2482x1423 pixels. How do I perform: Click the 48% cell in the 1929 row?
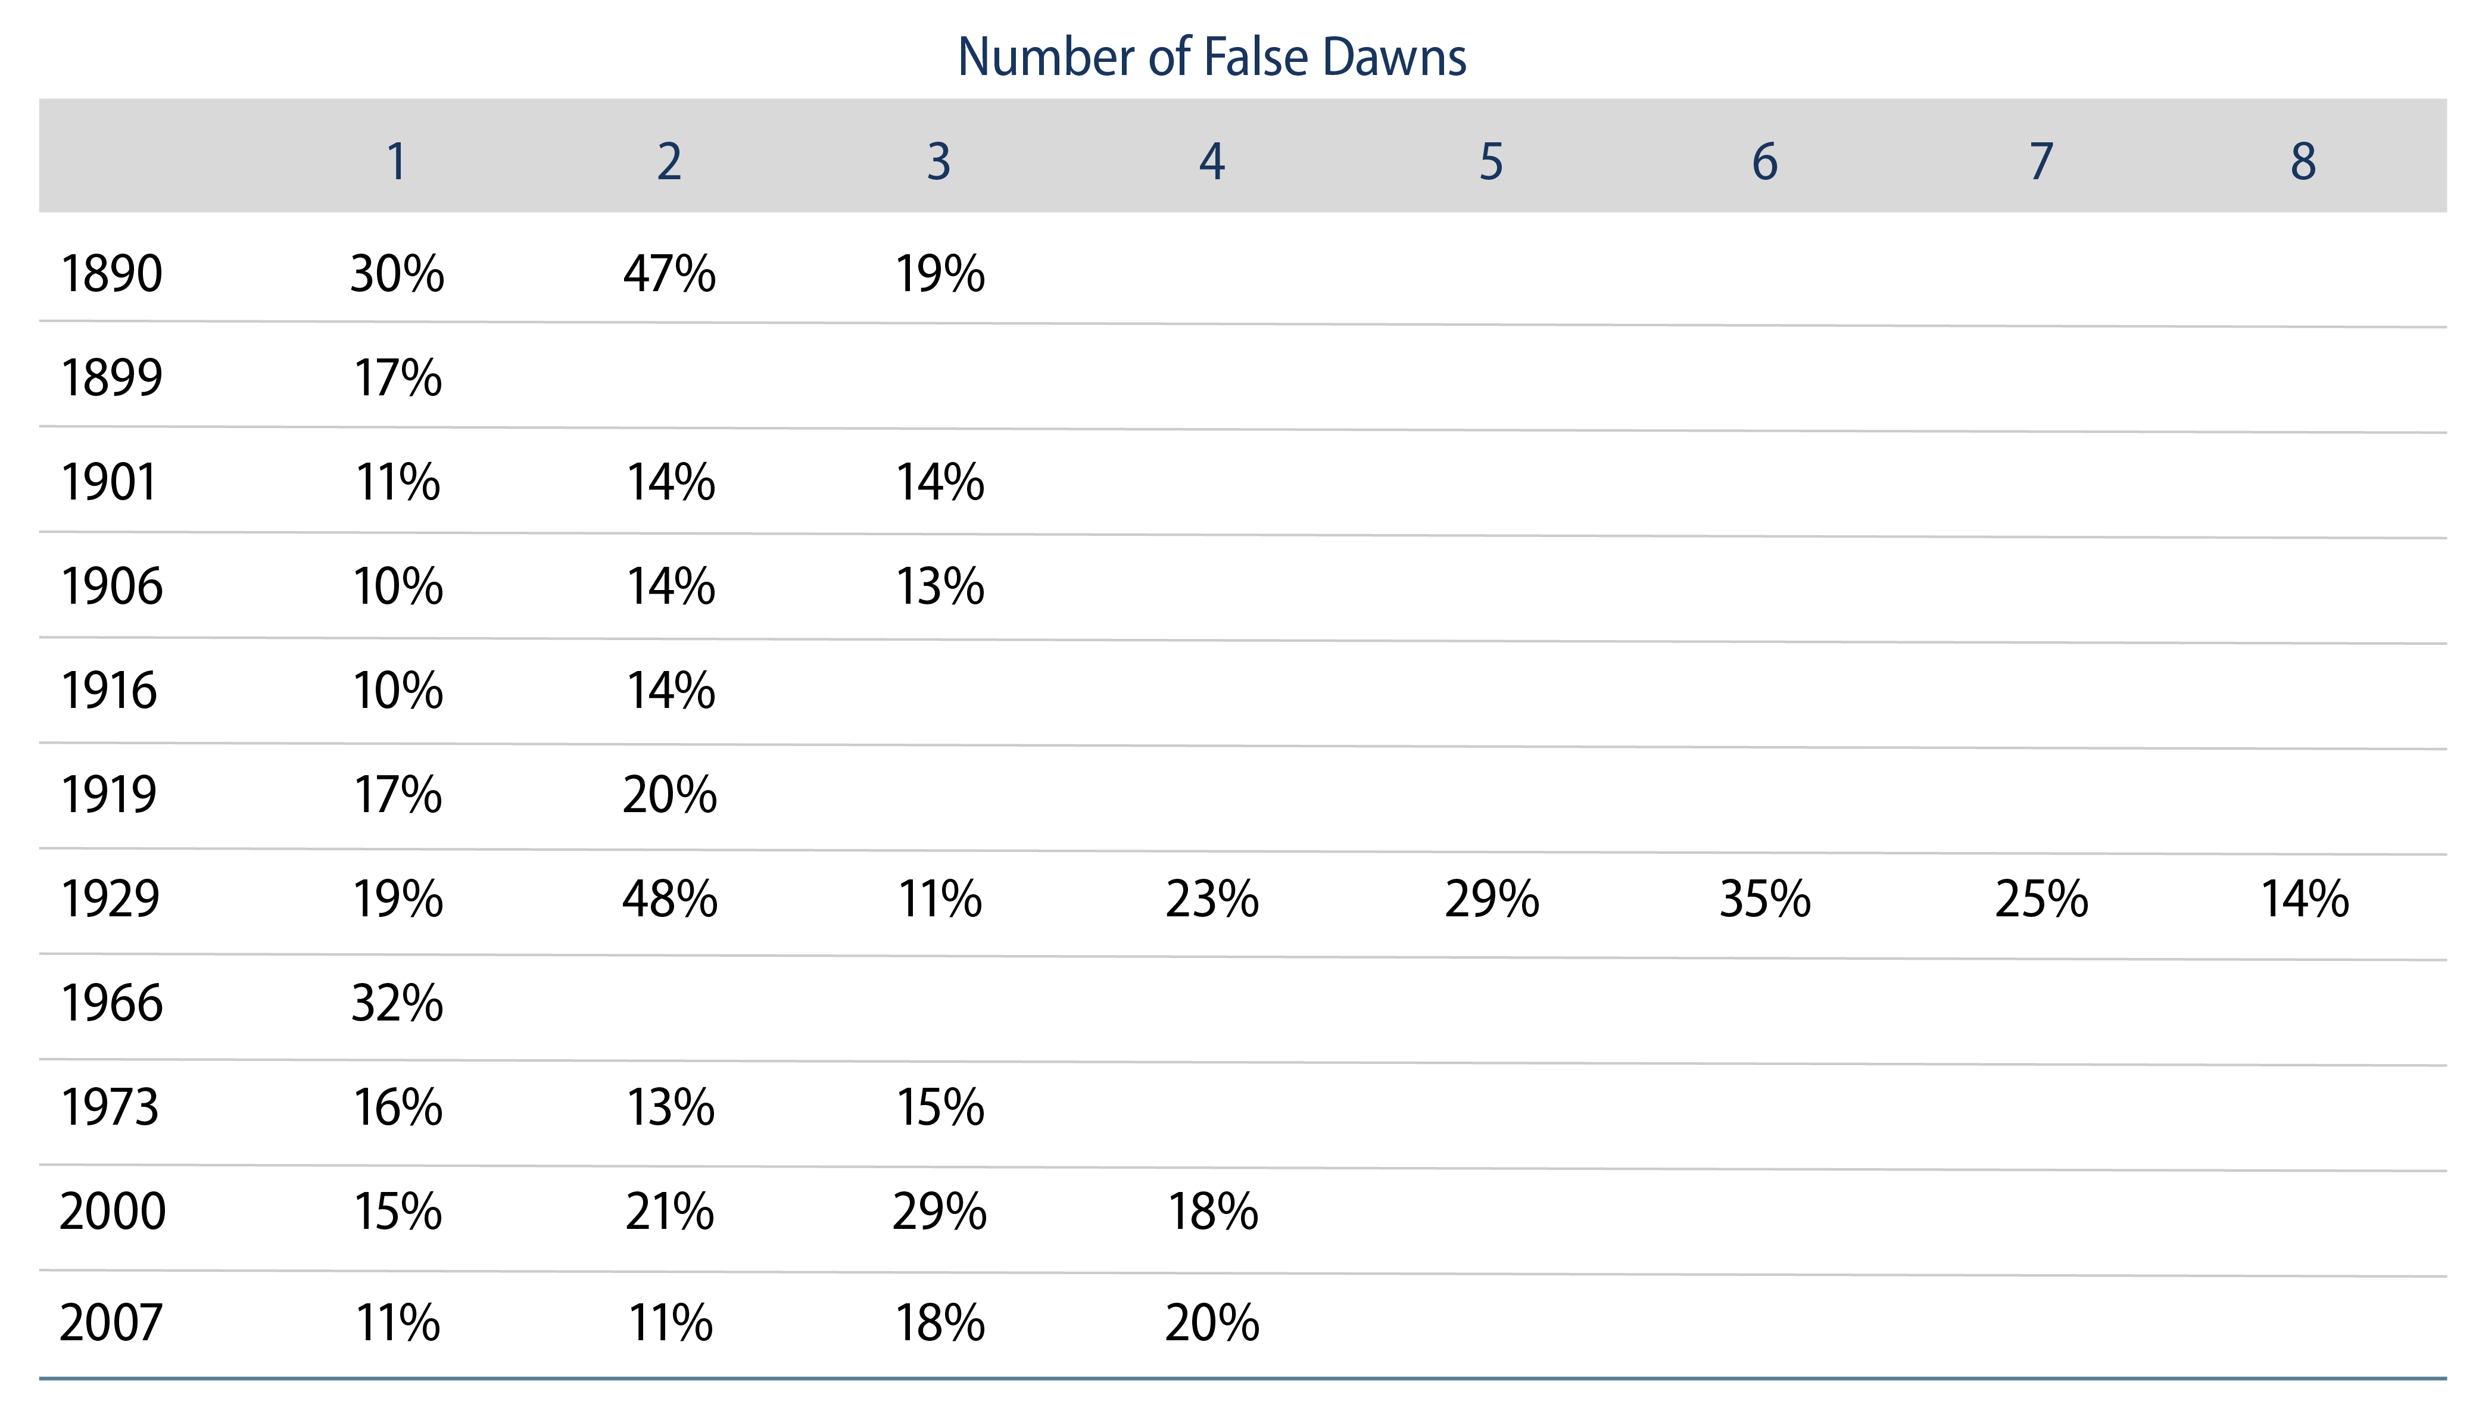click(669, 899)
